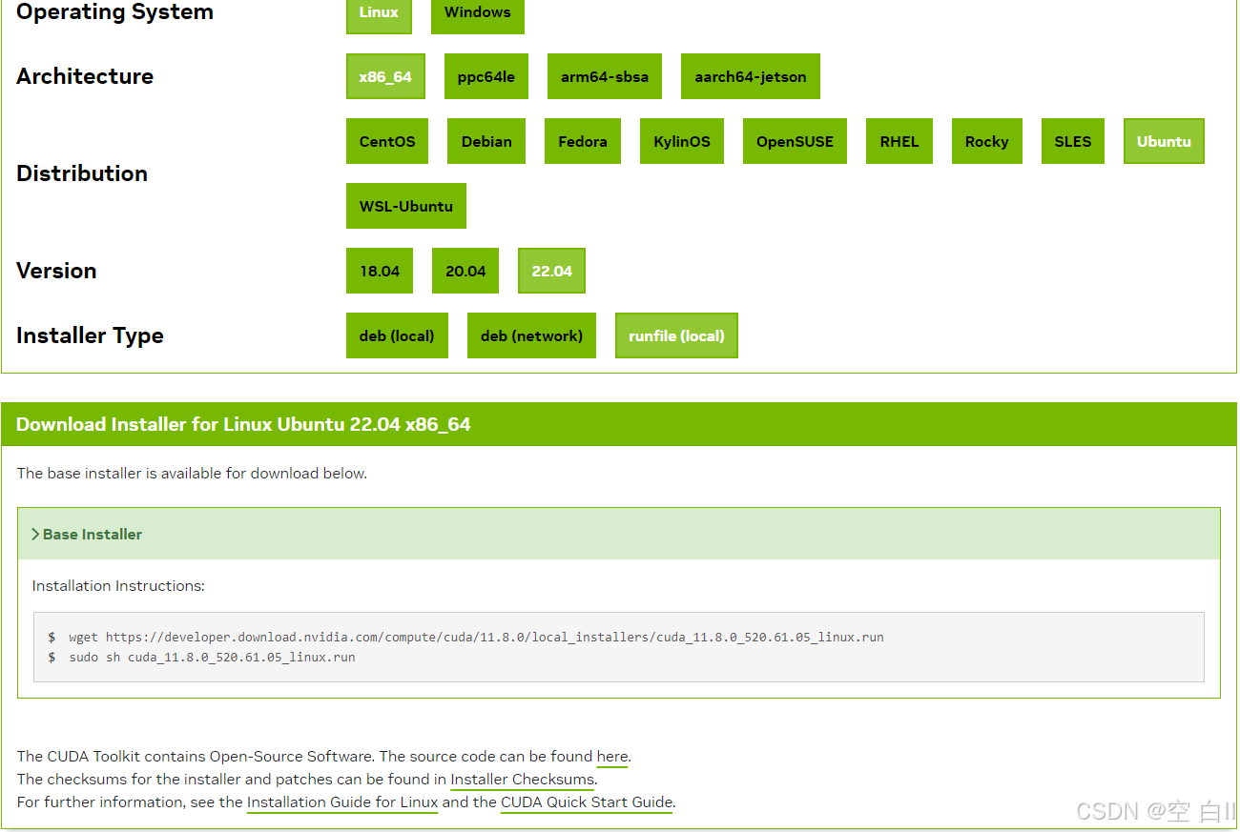This screenshot has width=1240, height=832.
Task: Select KylinOS distribution
Action: coord(682,141)
